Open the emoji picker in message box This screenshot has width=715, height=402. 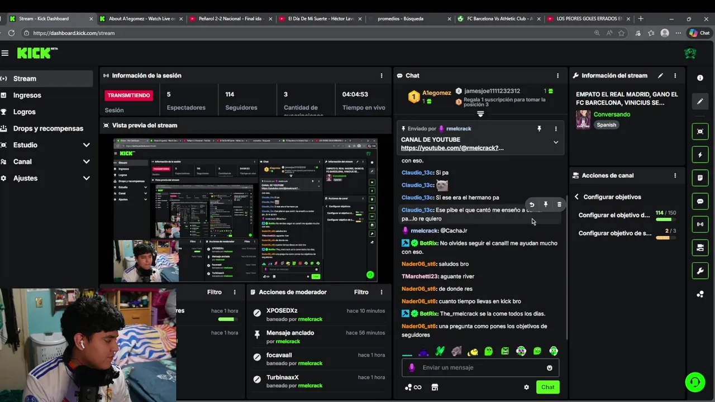[550, 368]
